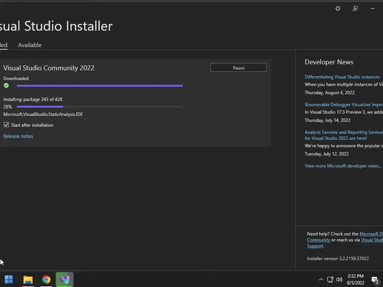The height and width of the screenshot is (287, 383).
Task: Open network status tray icon
Action: coord(330,280)
